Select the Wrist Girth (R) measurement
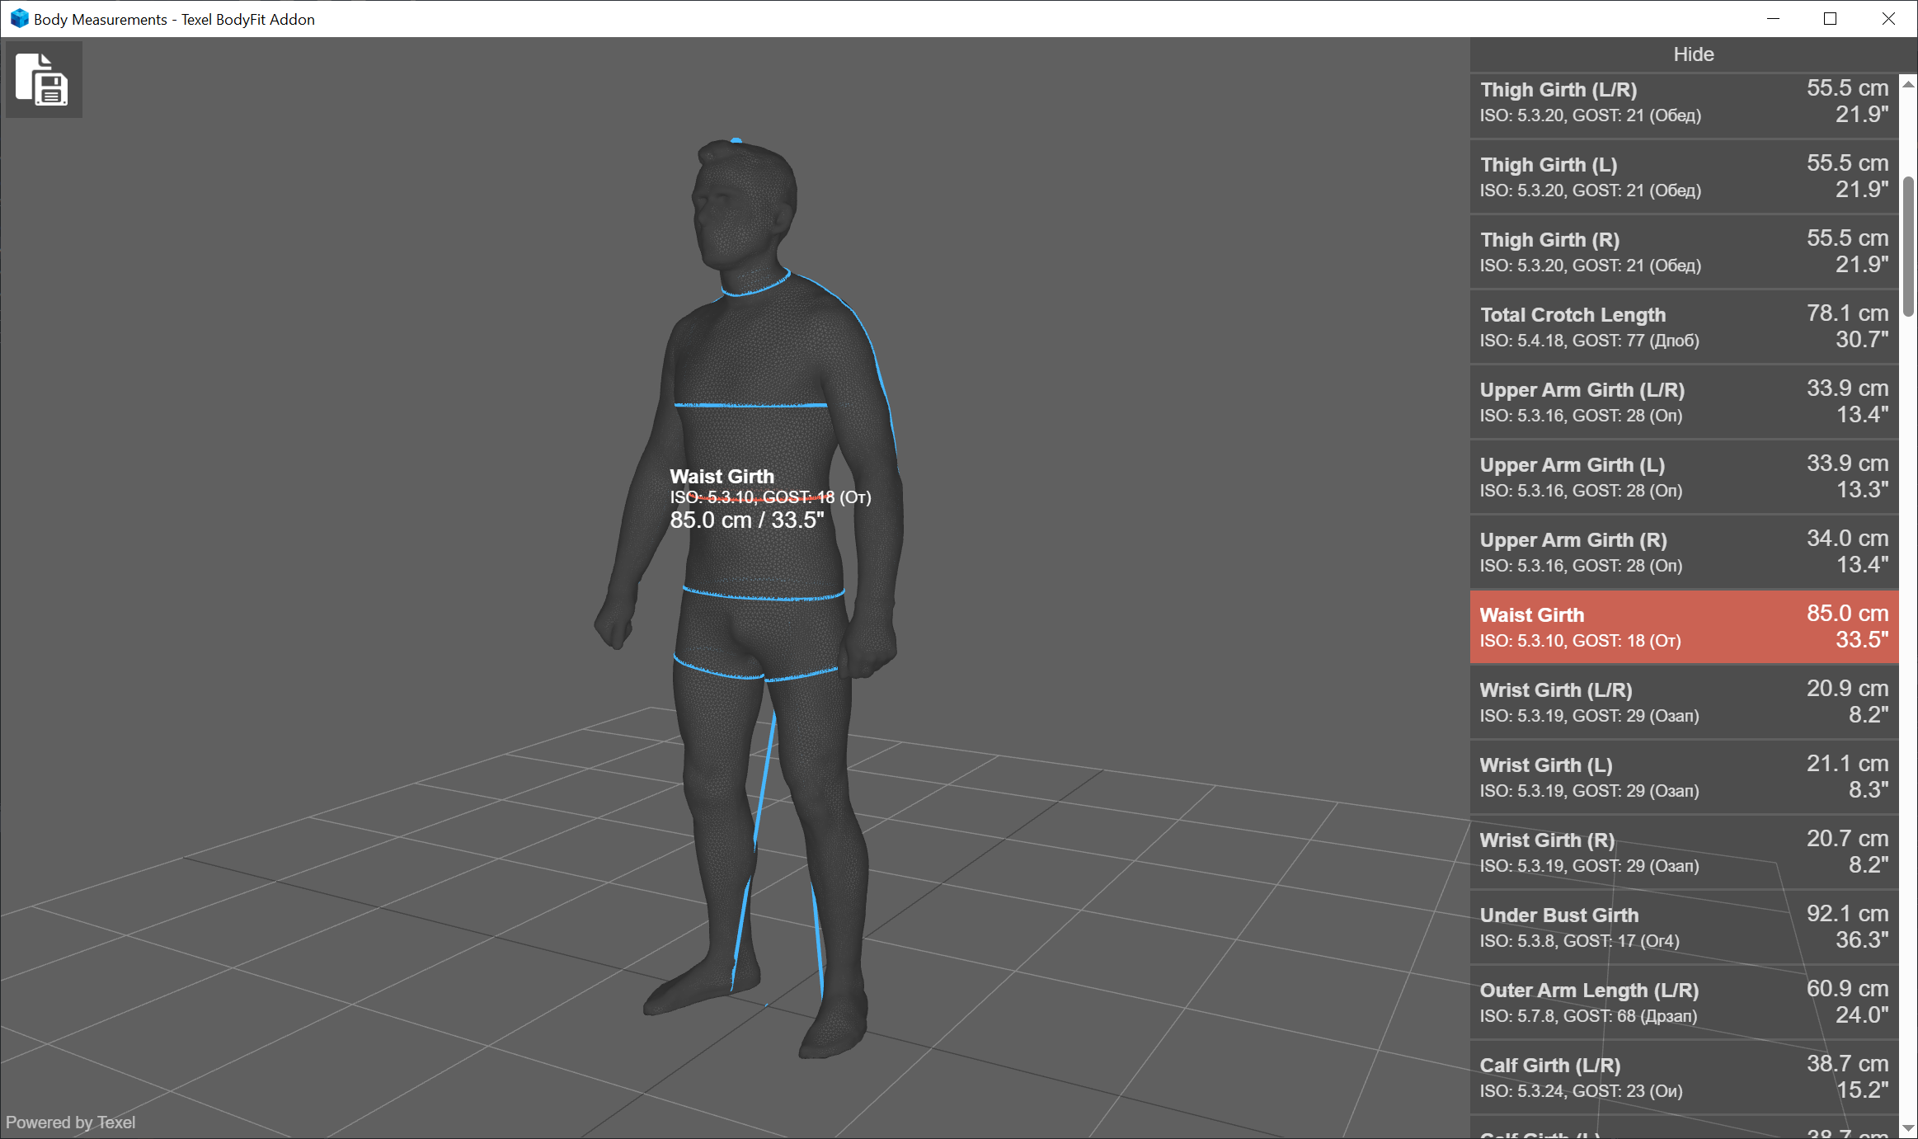The image size is (1918, 1139). 1682,851
